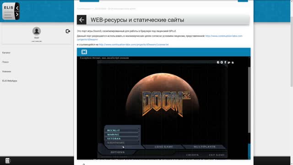Open the bottom-left document icon
The height and width of the screenshot is (165, 293).
(x=8, y=161)
